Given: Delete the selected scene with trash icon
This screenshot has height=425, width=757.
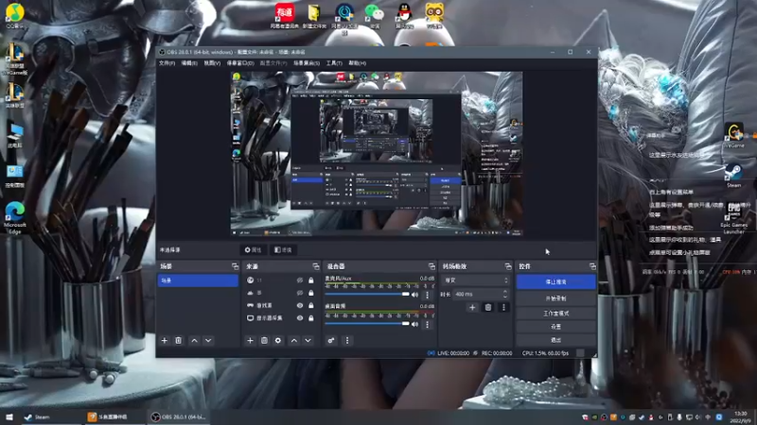Looking at the screenshot, I should (178, 341).
